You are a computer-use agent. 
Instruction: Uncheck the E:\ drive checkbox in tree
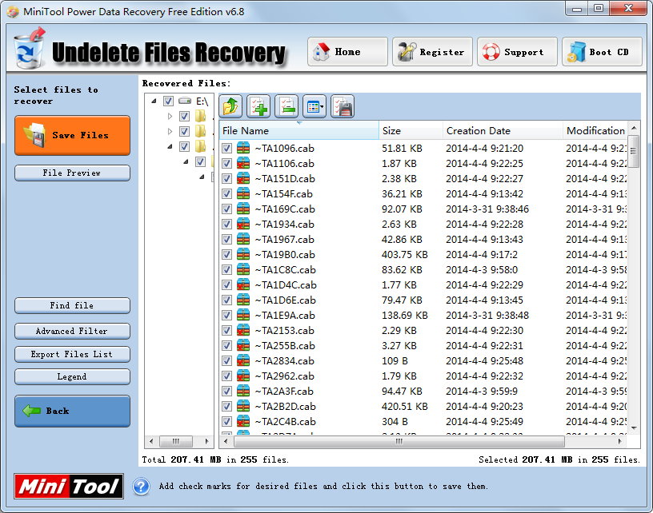tap(168, 101)
